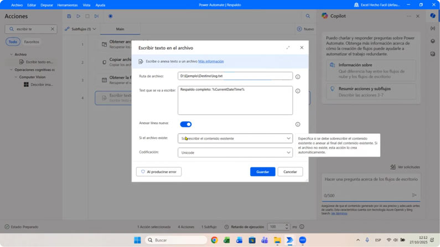Screen dimensions: 440x247
Task: Open the Ayuda menu
Action: coord(100,5)
